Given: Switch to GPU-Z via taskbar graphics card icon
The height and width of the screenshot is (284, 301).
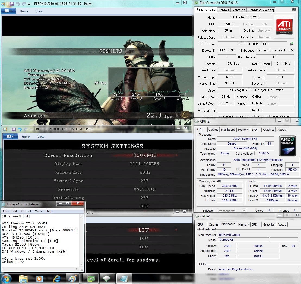Looking at the screenshot, I should tap(91, 279).
